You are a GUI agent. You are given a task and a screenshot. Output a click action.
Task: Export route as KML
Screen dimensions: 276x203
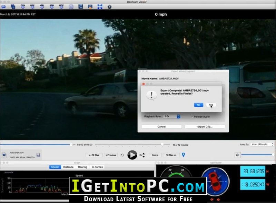click(42, 7)
